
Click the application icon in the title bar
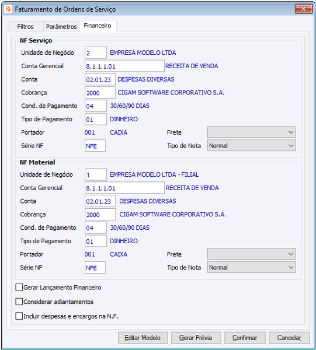pos(8,9)
